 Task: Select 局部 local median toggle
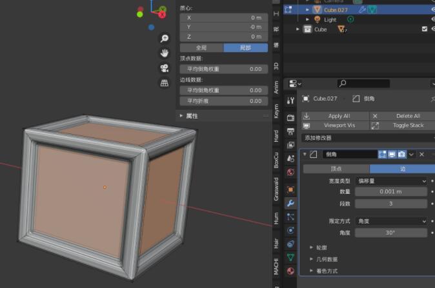pos(245,48)
